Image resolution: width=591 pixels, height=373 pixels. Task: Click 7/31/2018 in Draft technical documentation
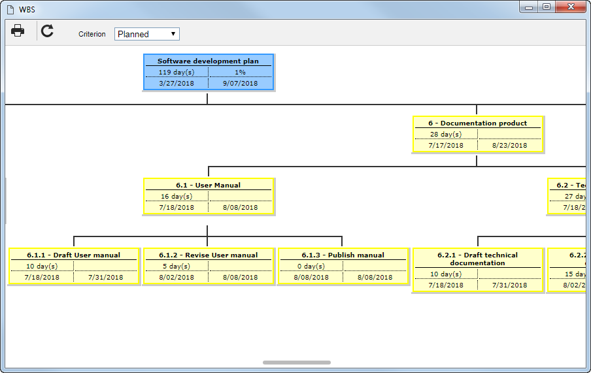509,285
